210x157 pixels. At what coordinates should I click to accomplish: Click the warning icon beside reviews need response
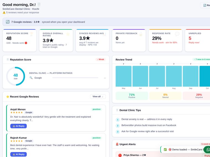pos(4,12)
